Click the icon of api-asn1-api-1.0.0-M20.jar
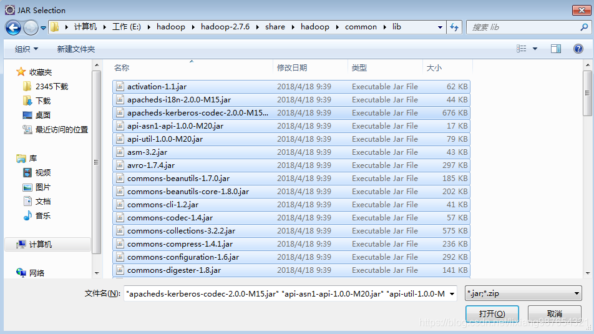 point(120,126)
